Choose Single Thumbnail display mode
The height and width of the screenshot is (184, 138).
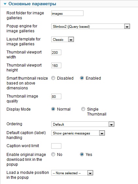point(83,109)
